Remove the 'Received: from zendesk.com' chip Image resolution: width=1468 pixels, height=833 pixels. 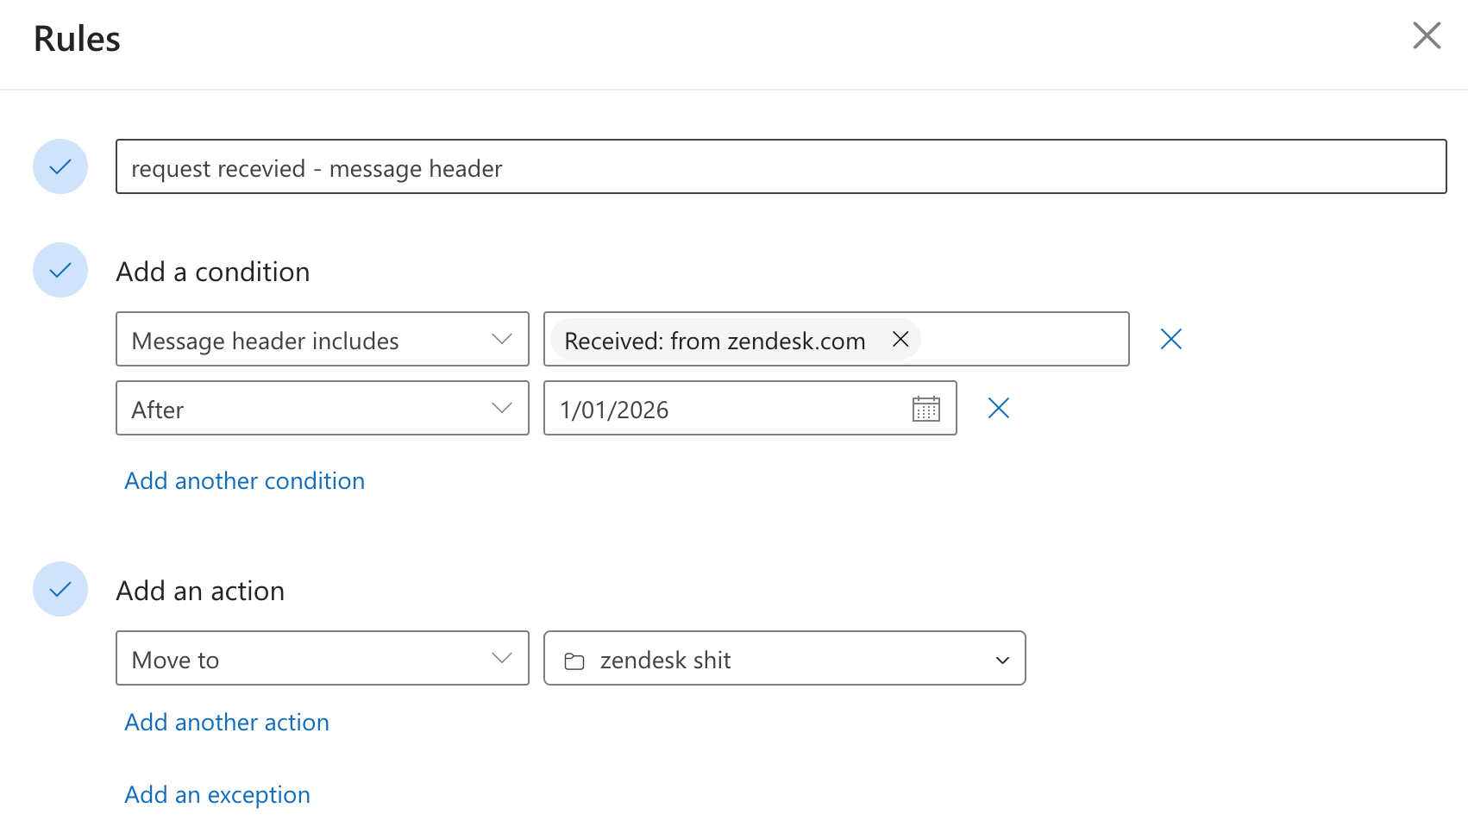click(x=900, y=340)
